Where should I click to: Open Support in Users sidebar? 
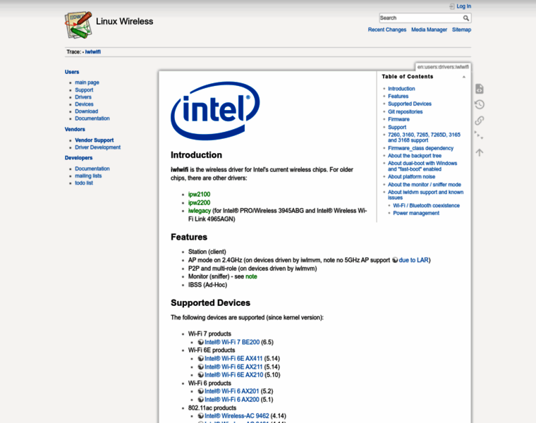[84, 90]
